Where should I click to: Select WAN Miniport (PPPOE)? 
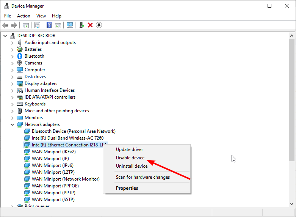[55, 186]
